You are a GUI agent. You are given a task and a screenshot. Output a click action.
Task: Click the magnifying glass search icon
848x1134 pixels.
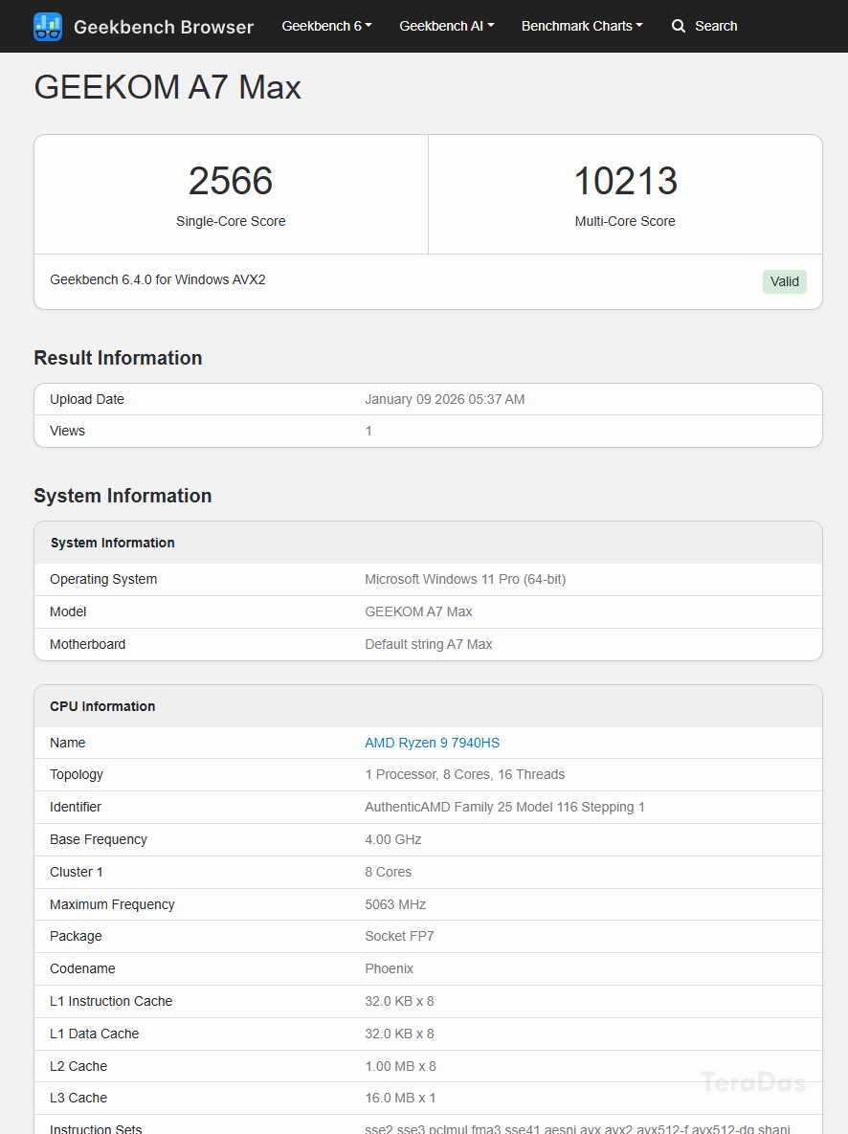tap(679, 26)
